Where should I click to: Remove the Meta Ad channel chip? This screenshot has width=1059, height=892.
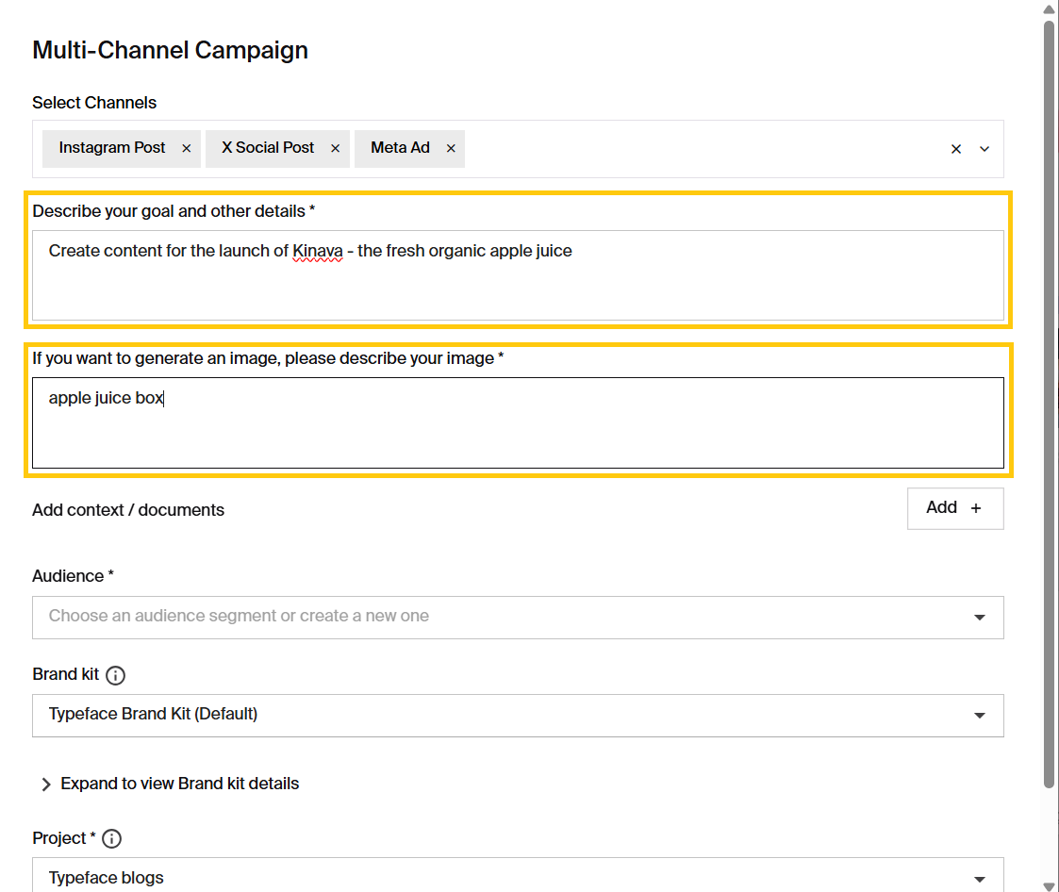(450, 148)
